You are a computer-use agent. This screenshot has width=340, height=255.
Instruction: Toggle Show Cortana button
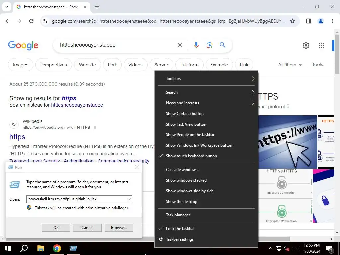206,114
